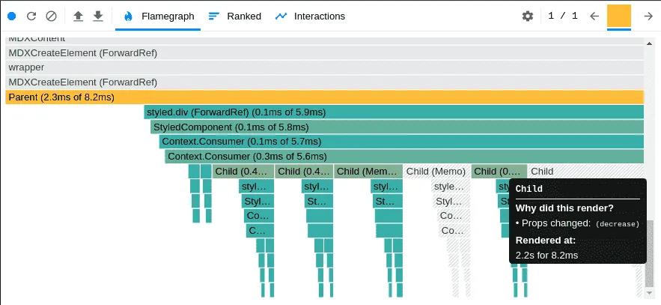This screenshot has height=305, width=661.
Task: Select the gray Child (Memo) bar that did not render
Action: pos(436,172)
